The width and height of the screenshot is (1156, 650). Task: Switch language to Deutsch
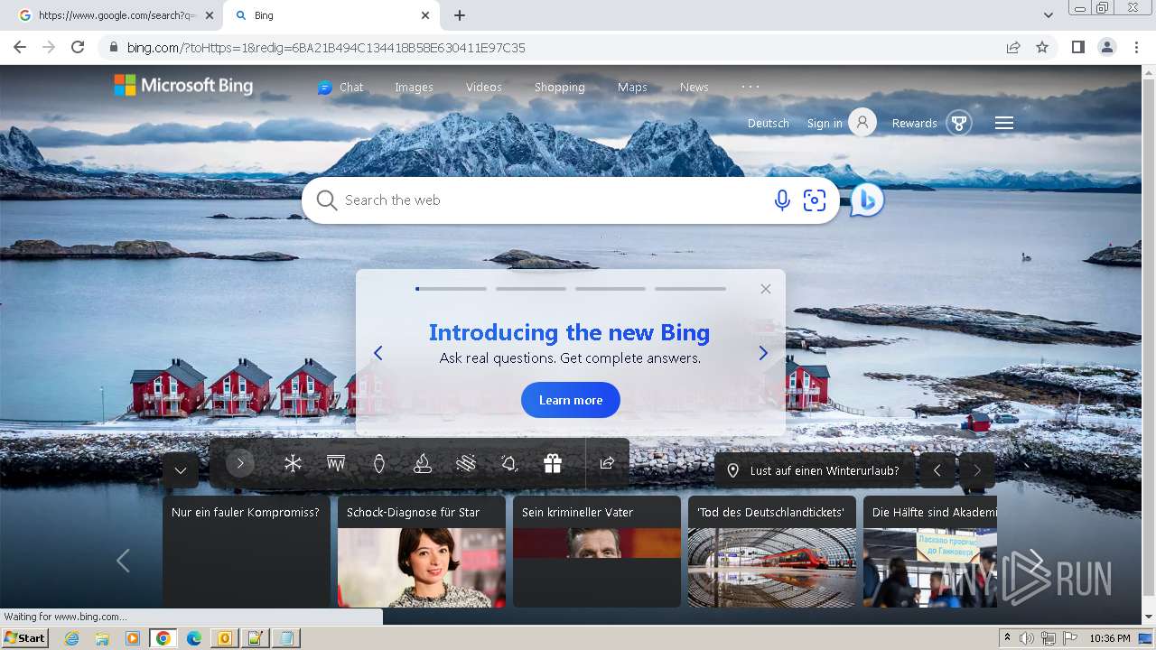(x=769, y=124)
